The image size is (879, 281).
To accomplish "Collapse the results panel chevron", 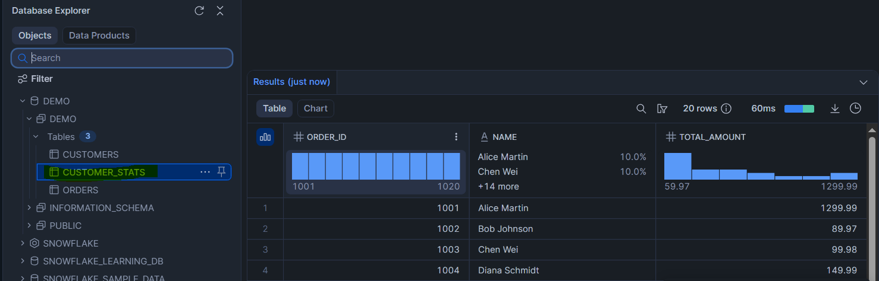I will click(864, 82).
